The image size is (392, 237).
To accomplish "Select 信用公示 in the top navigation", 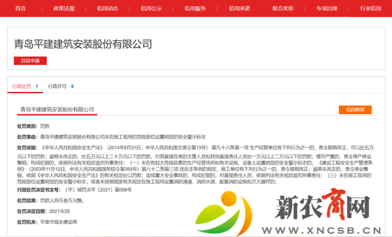I will click(x=152, y=8).
